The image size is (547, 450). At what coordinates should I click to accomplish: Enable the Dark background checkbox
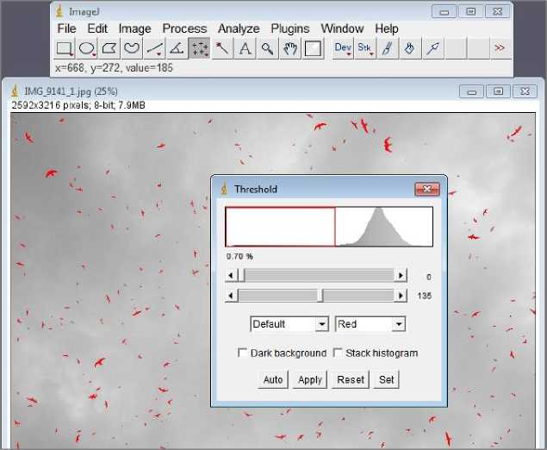click(x=242, y=353)
